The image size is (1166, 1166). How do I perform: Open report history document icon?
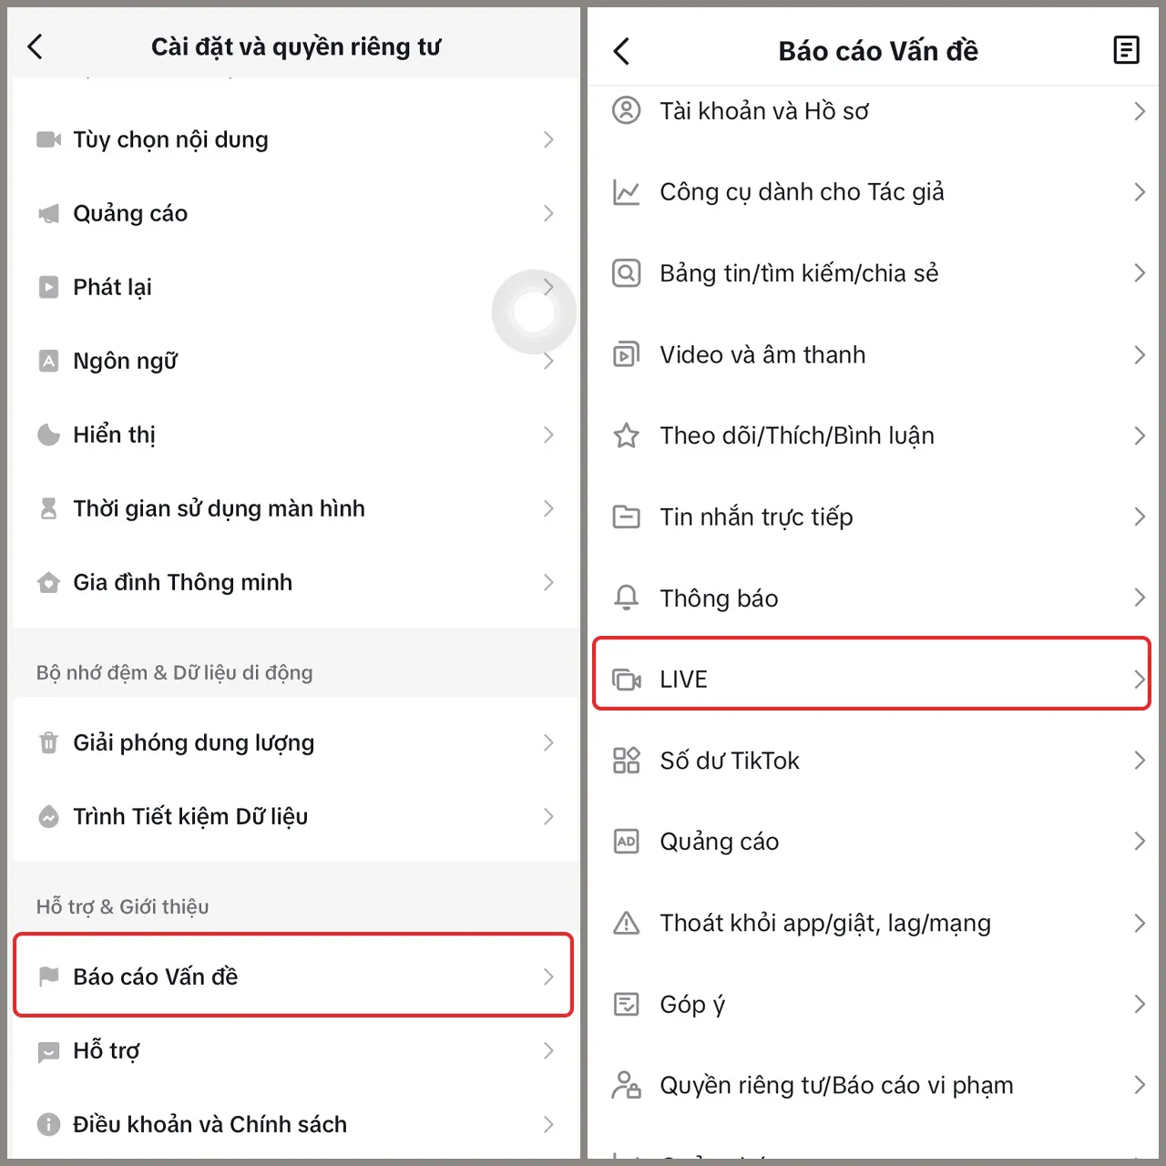point(1126,50)
